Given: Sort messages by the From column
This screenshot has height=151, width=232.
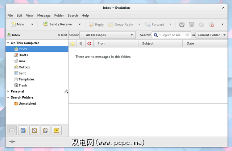Looking at the screenshot, I should click(116, 43).
